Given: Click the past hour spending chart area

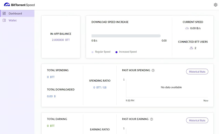Looking at the screenshot, I should click(x=167, y=88).
